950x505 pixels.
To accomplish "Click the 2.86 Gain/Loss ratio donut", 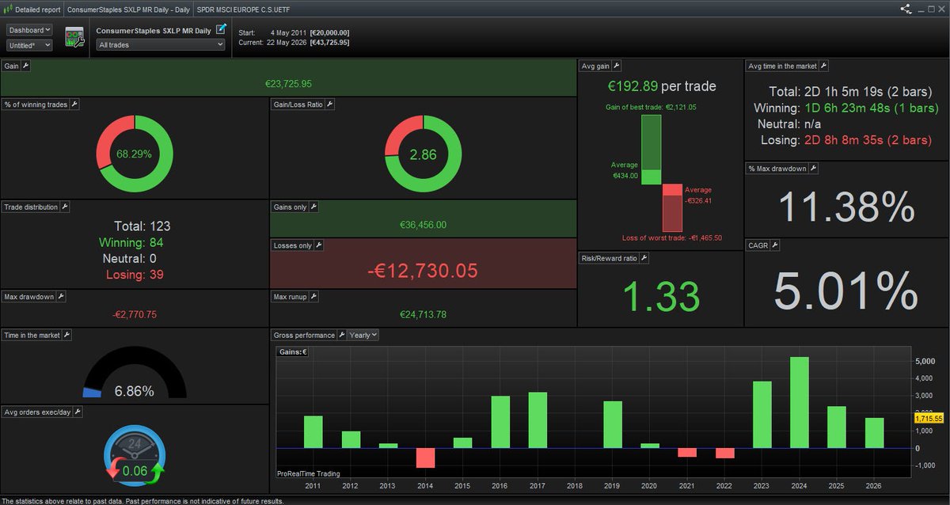I will 423,154.
